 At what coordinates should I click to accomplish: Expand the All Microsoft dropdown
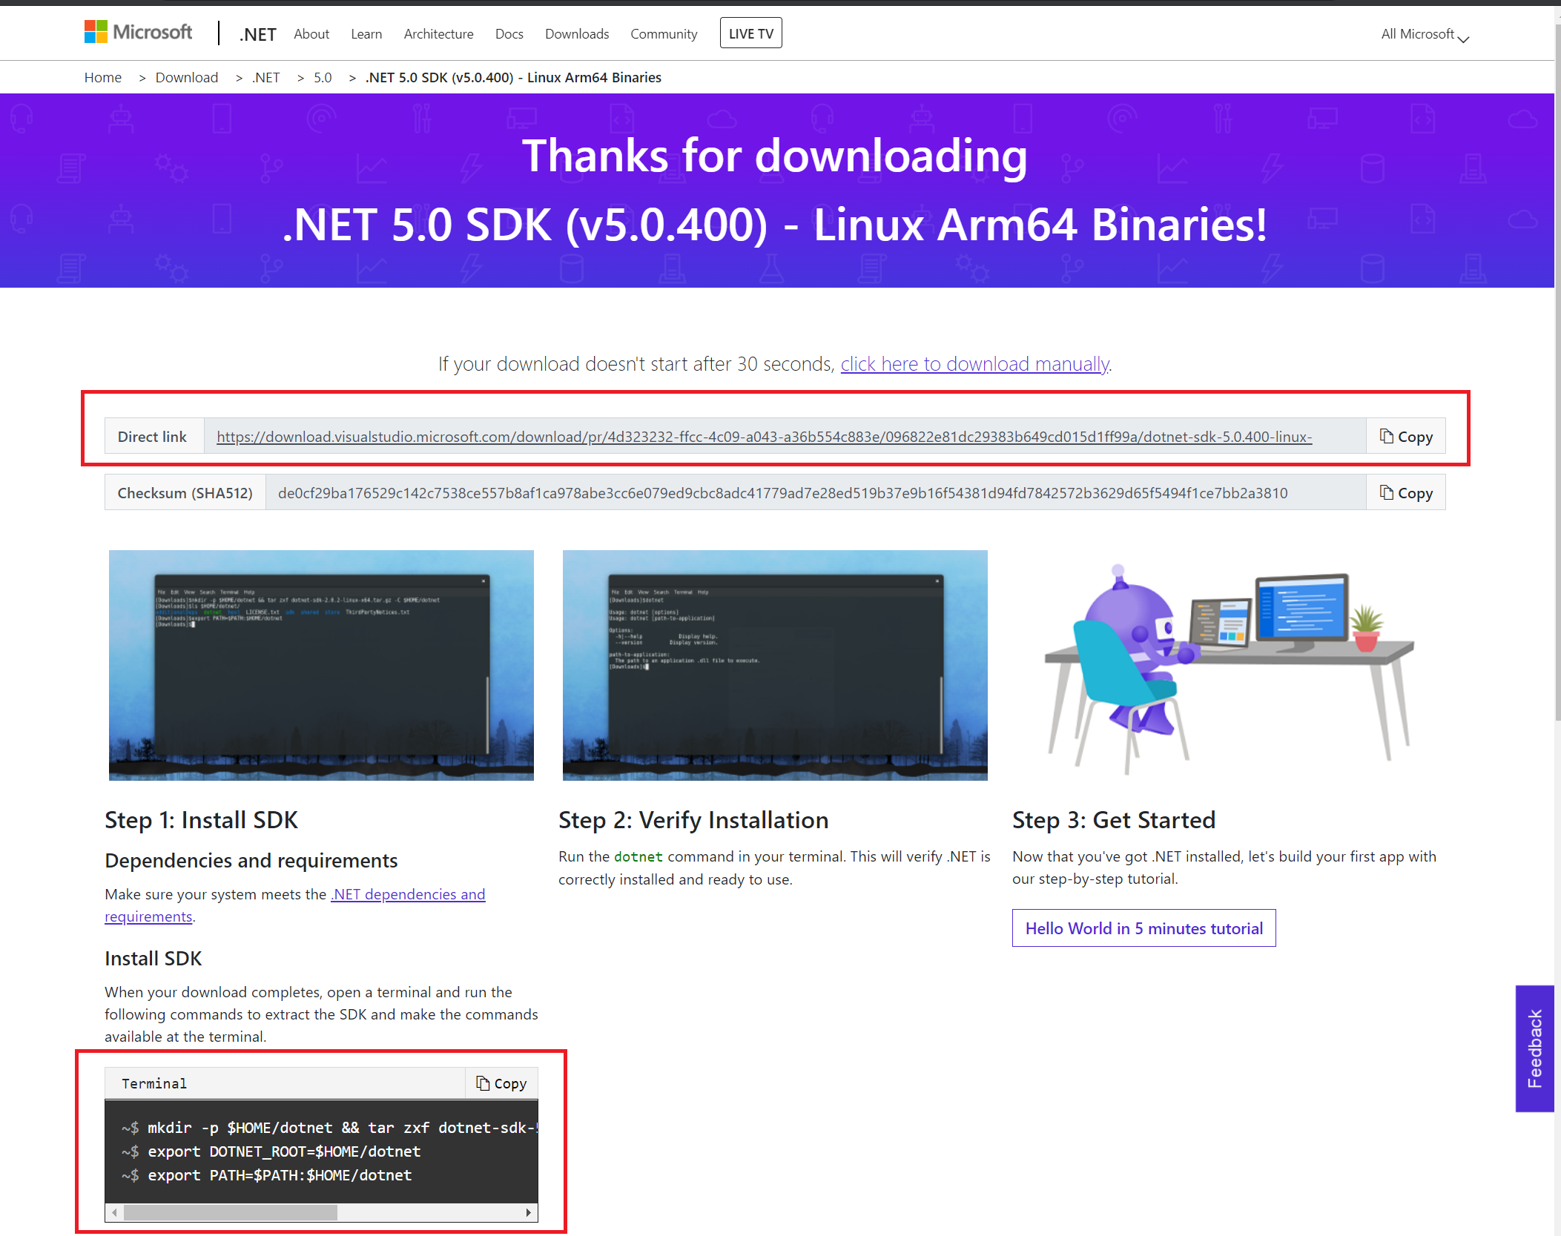pyautogui.click(x=1425, y=34)
